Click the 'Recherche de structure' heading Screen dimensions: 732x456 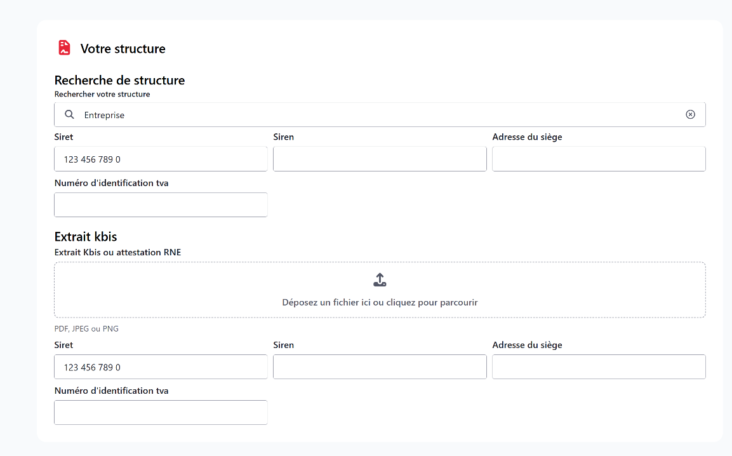pyautogui.click(x=119, y=80)
